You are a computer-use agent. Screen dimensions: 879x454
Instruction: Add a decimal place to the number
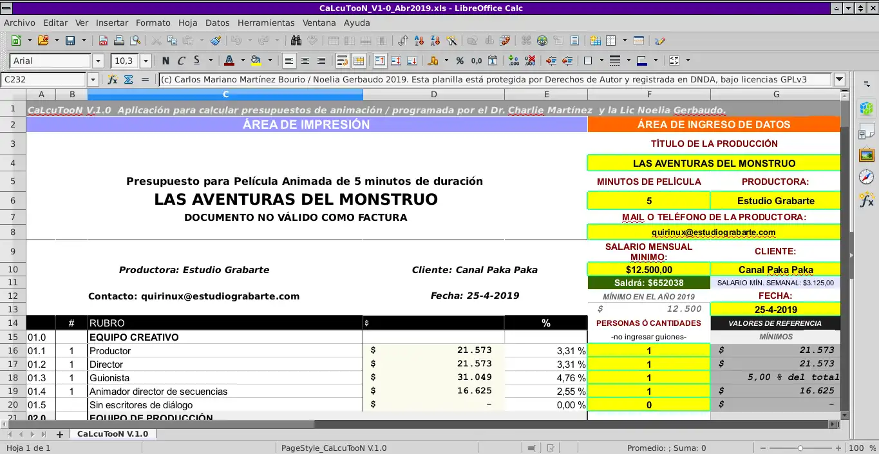point(514,61)
